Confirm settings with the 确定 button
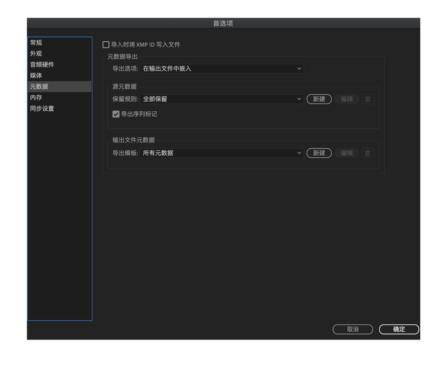 [x=399, y=329]
